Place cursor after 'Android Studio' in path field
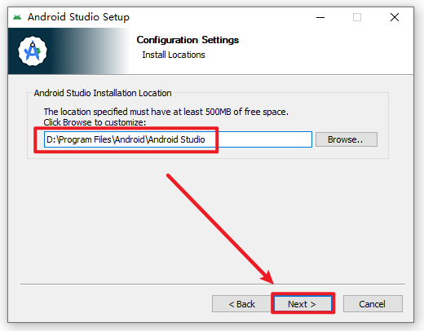Screen dimensions: 424x331 206,139
